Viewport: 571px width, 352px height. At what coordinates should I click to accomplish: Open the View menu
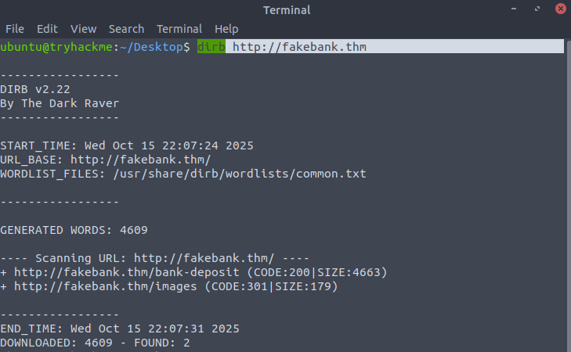point(84,29)
